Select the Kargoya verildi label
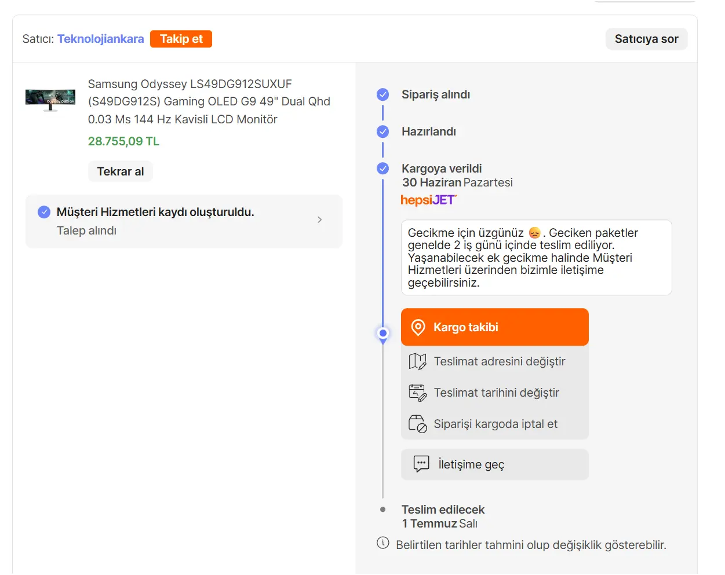725x575 pixels. 442,169
